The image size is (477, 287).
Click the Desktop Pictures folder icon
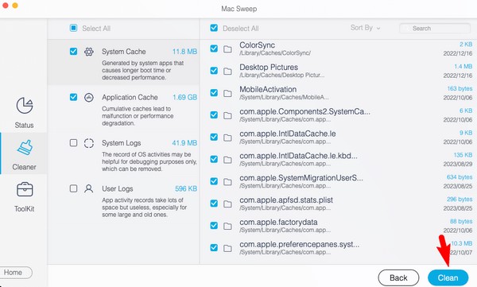pos(227,72)
